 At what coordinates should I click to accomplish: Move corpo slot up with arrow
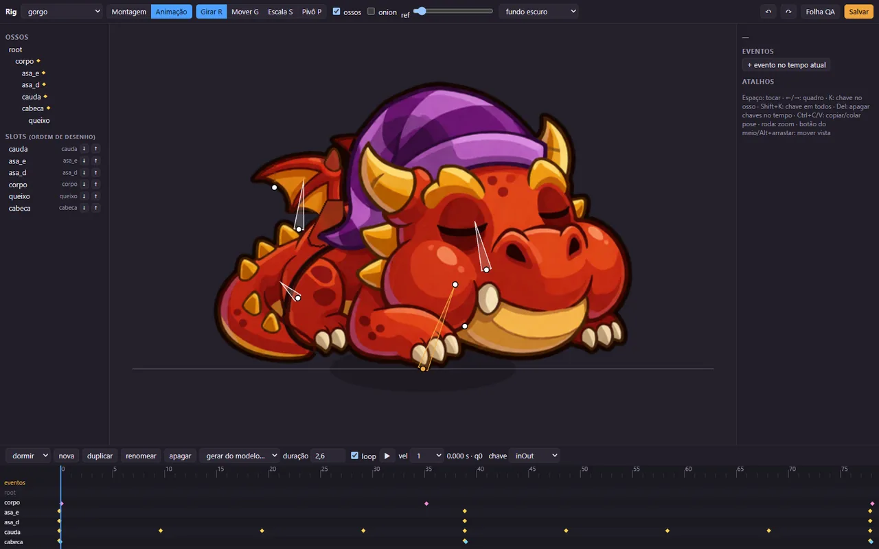[x=96, y=185]
